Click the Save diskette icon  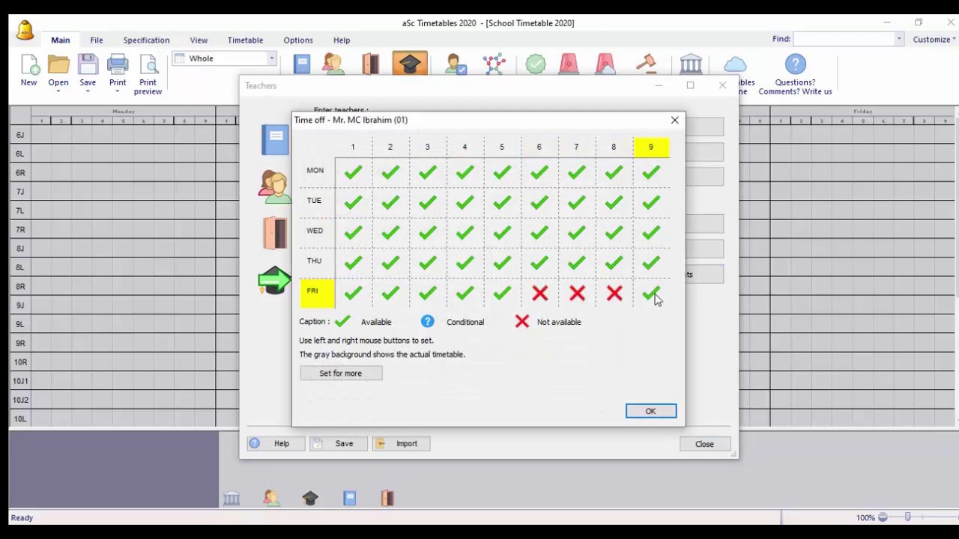pyautogui.click(x=88, y=64)
